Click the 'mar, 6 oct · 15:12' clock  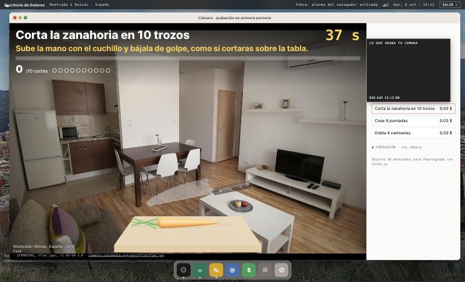pyautogui.click(x=414, y=5)
